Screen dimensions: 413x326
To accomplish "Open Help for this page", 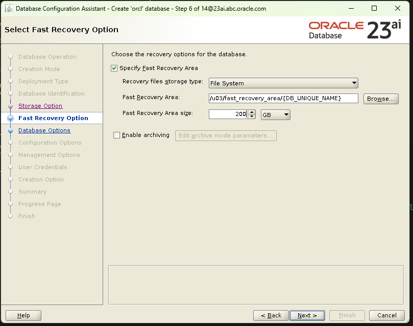I will tap(23, 315).
